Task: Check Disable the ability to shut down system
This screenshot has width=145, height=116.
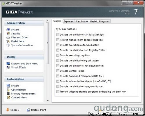Action: click(x=58, y=66)
